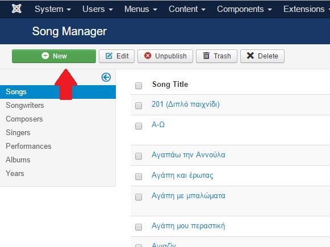Open Singers in sidebar
The height and width of the screenshot is (247, 330).
click(x=18, y=133)
